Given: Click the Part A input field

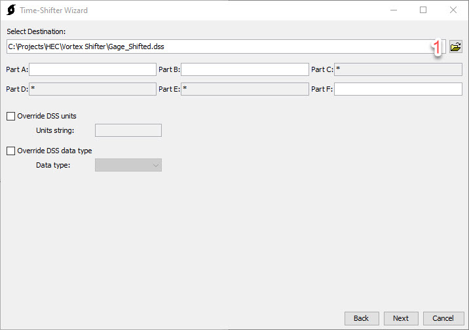Looking at the screenshot, I should (92, 69).
